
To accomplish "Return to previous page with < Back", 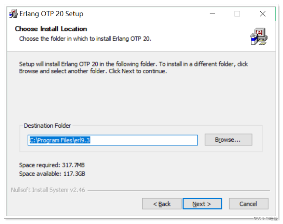I will tap(162, 204).
